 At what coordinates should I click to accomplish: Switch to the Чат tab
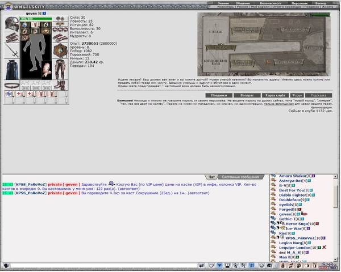211,177
